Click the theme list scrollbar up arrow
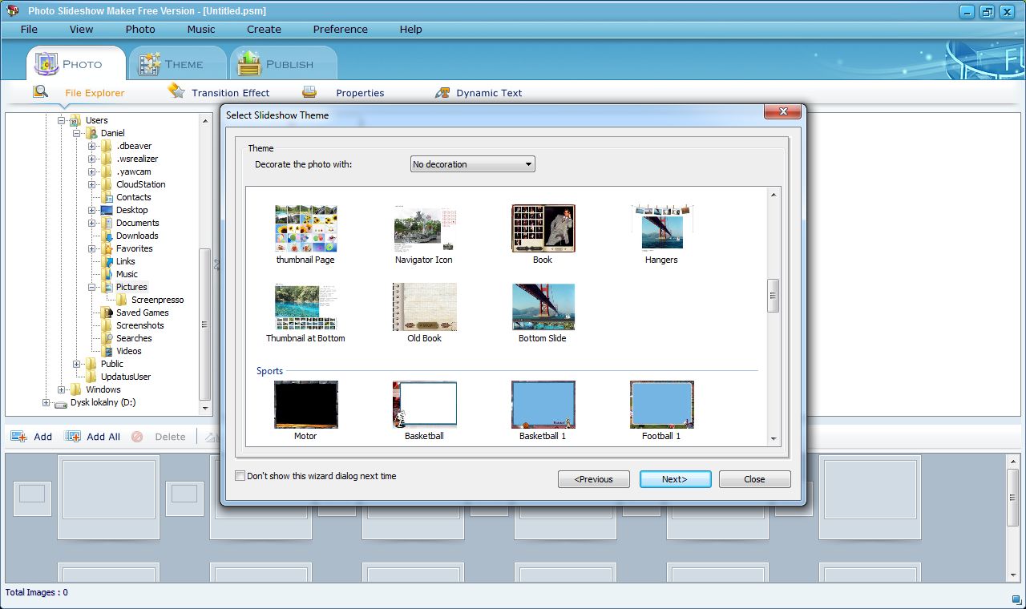Screen dimensions: 1026x609 [774, 195]
